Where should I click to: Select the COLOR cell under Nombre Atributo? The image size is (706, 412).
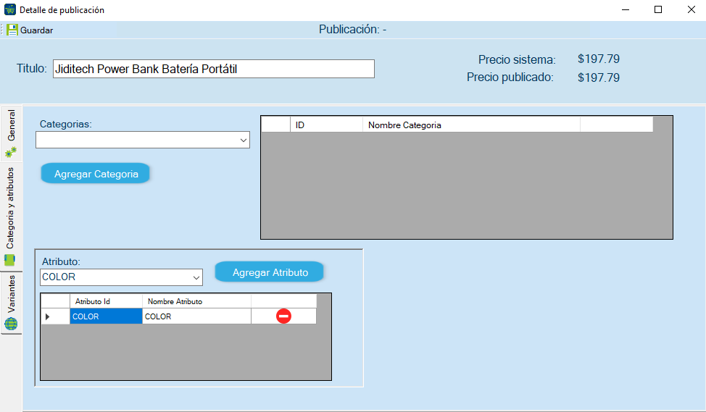tap(196, 316)
